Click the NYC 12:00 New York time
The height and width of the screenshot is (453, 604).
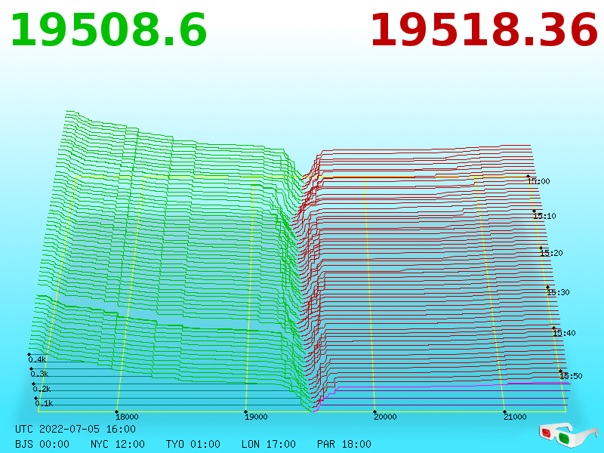click(x=118, y=444)
